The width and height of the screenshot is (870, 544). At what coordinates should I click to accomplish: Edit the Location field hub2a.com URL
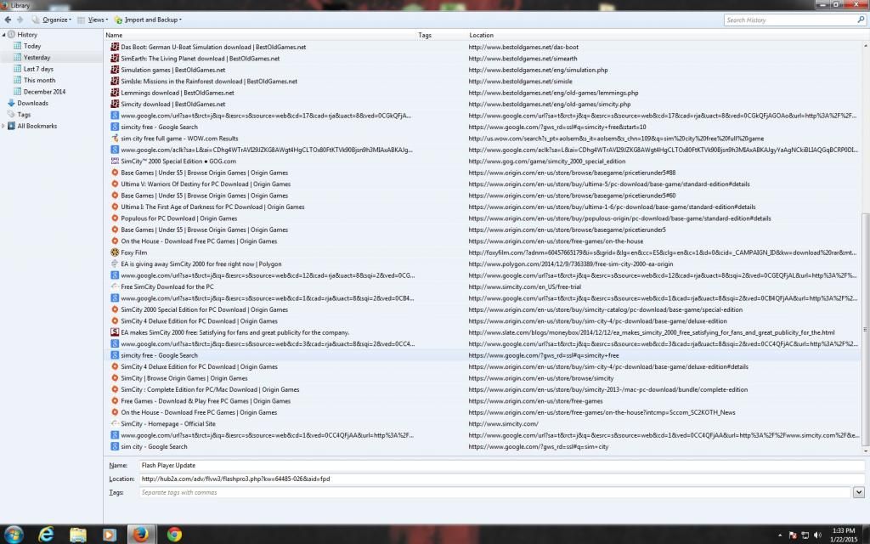501,479
